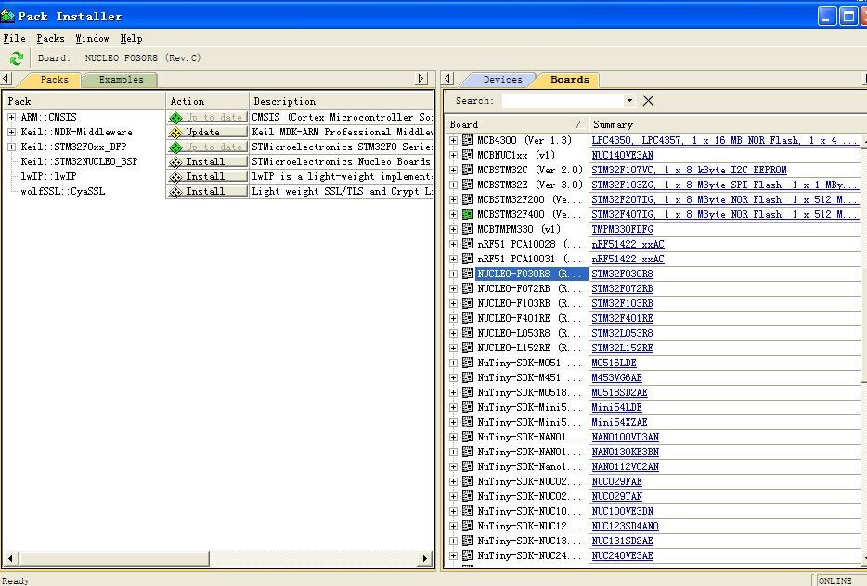The image size is (867, 586).
Task: Click the green board icon for MCBSTM32F400
Action: (x=468, y=214)
